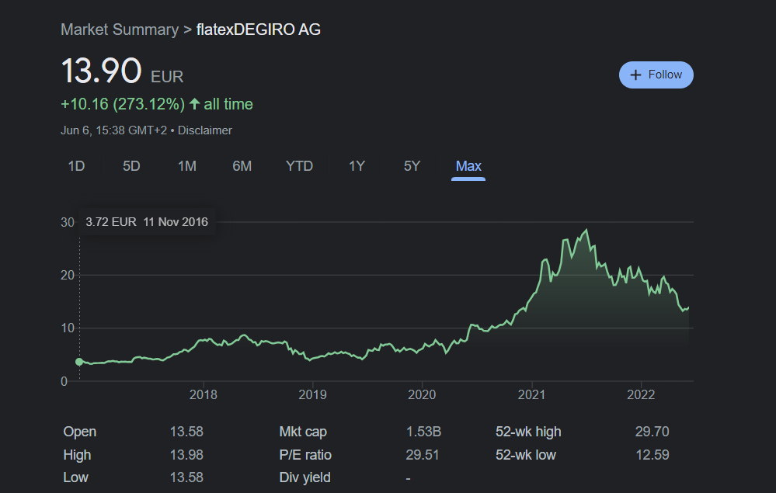Open the Disclaimer link
Viewport: 776px width, 493px height.
(204, 130)
